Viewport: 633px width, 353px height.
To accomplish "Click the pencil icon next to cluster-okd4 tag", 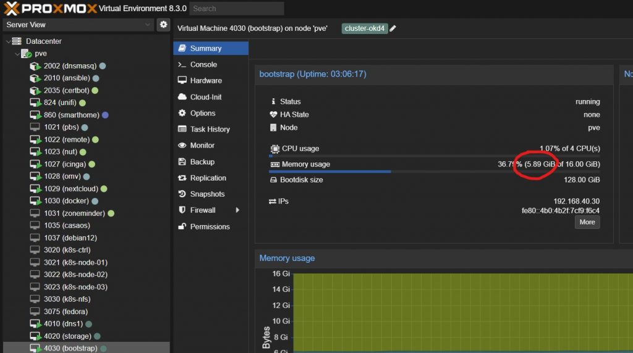I will [x=393, y=28].
